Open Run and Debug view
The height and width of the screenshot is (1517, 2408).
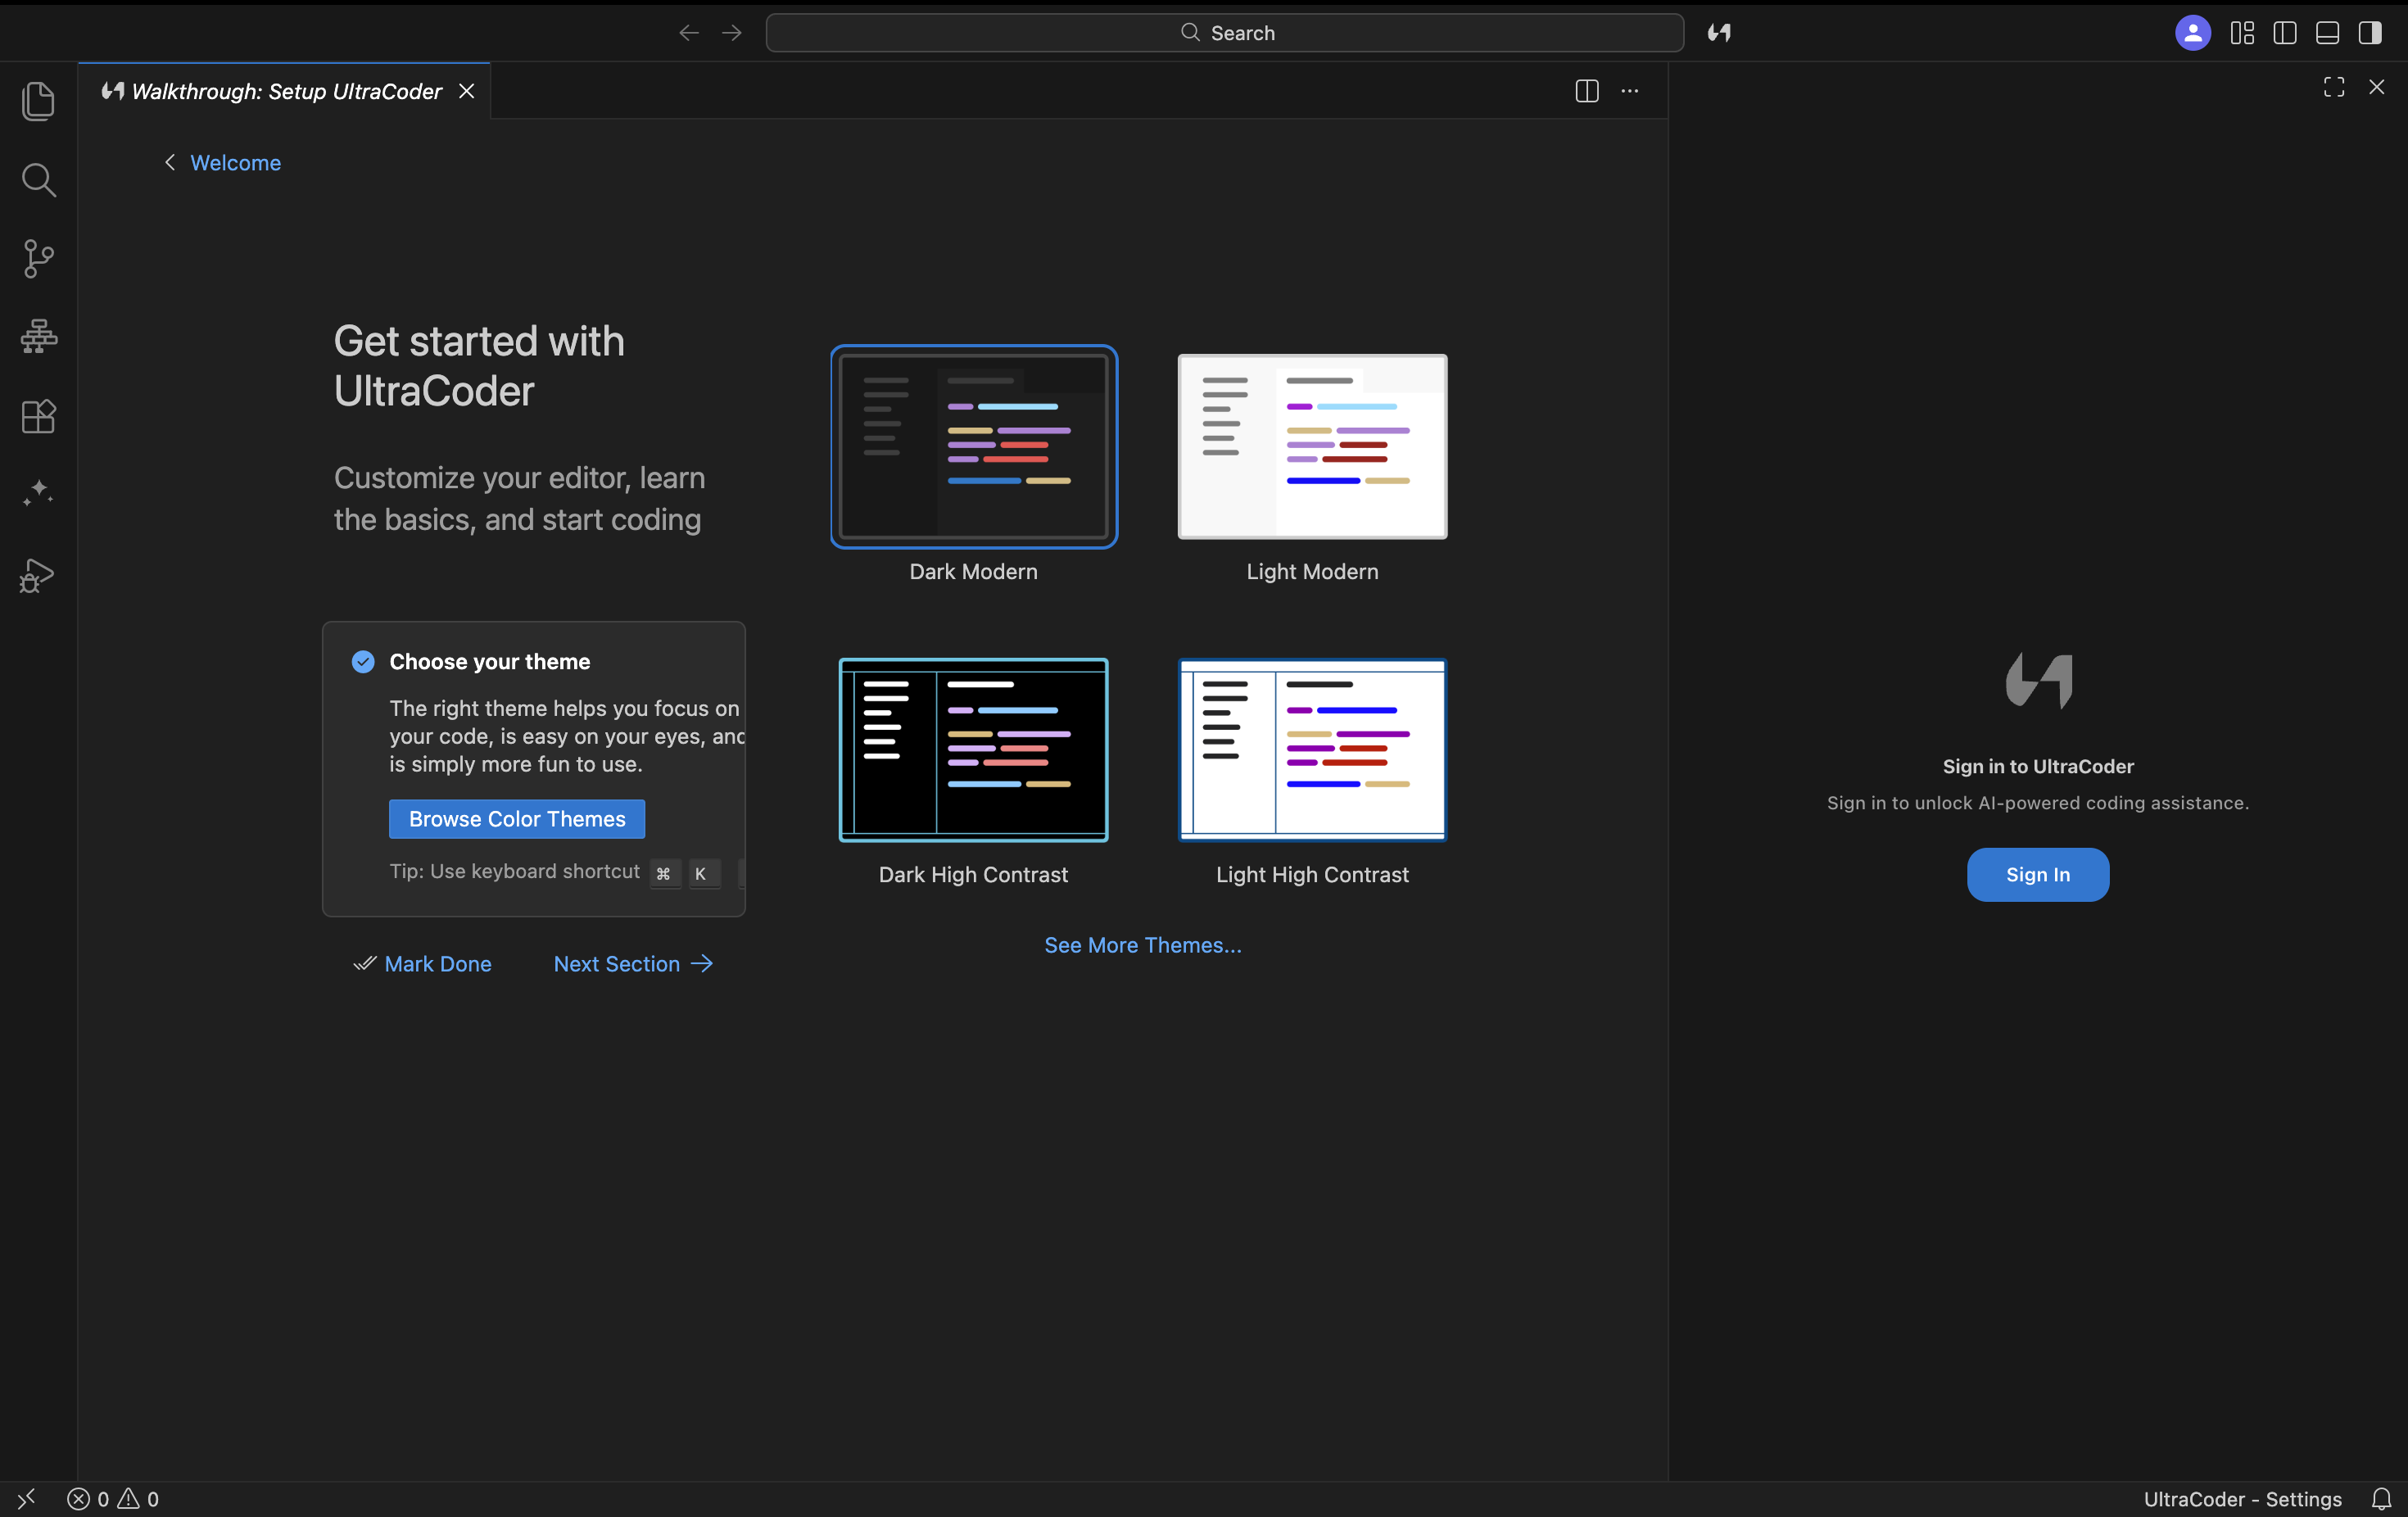(x=38, y=575)
